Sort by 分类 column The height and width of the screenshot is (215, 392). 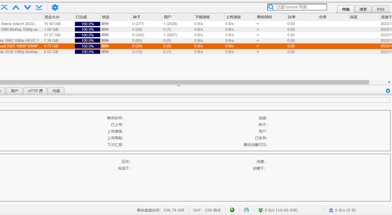click(x=333, y=17)
